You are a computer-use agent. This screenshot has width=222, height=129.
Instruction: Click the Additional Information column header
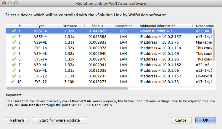pyautogui.click(x=157, y=26)
